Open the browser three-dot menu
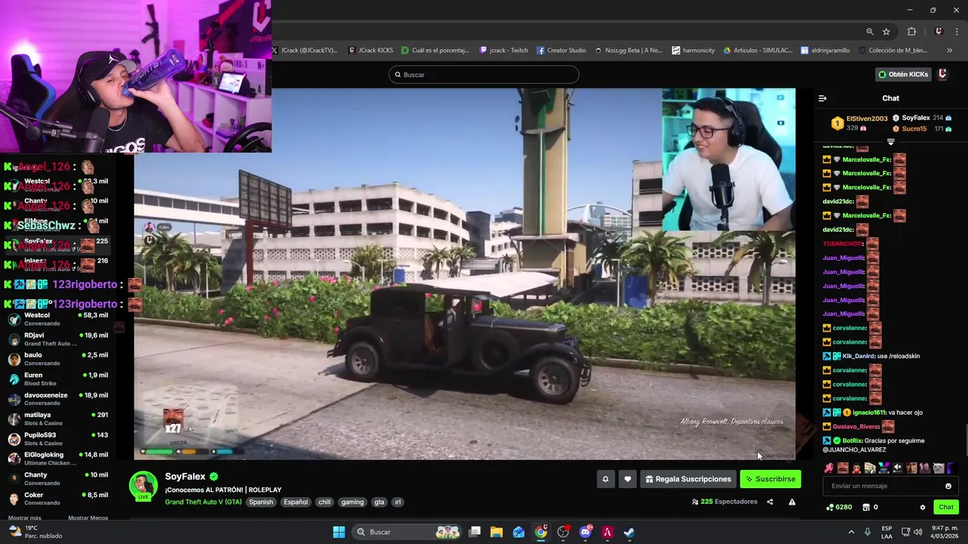The width and height of the screenshot is (968, 544). point(957,32)
